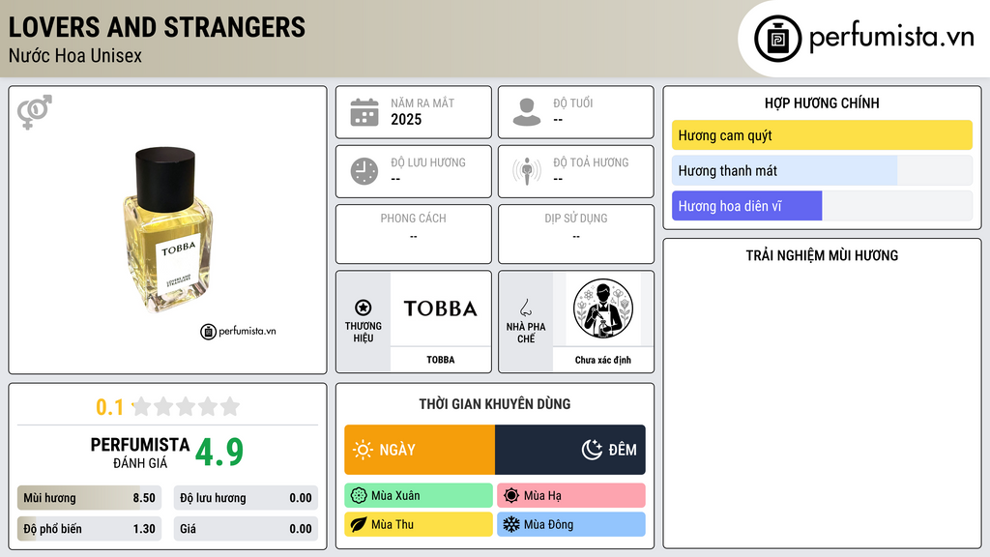Click the Hương thanh mát accord bar
This screenshot has width=990, height=557.
point(822,170)
